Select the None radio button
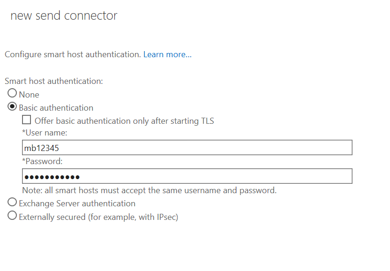This screenshot has width=390, height=271. point(12,93)
